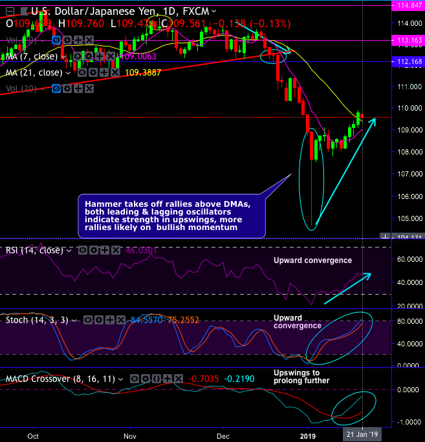Screen dimensions: 425x442
Task: Hide the MA (21, close) line
Action: (x=82, y=73)
